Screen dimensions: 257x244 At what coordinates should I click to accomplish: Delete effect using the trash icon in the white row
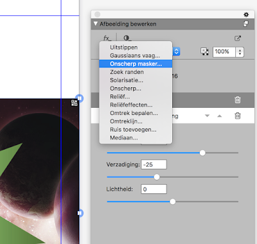[238, 116]
